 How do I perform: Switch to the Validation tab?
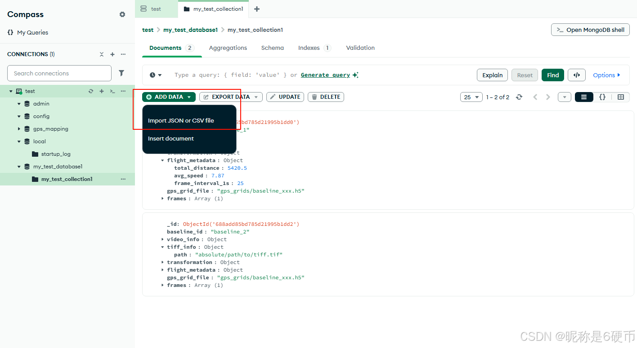coord(360,48)
